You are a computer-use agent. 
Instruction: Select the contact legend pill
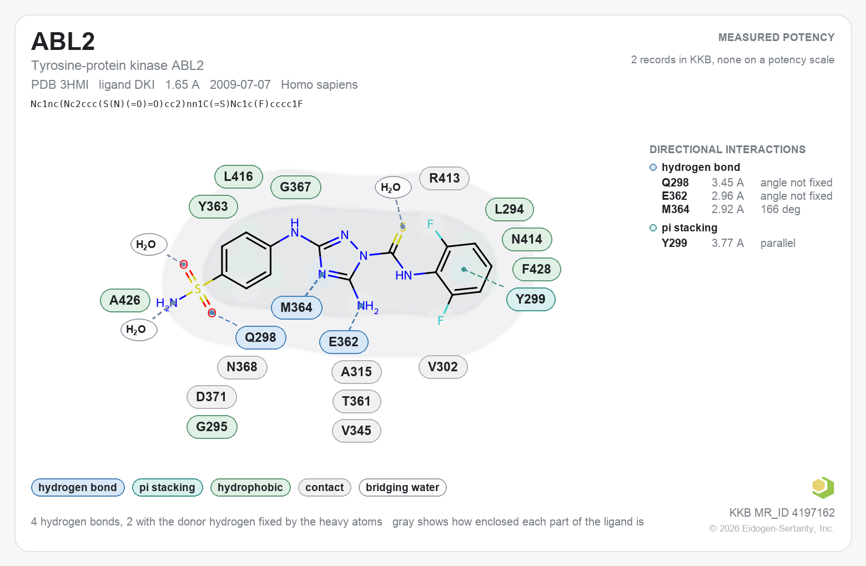click(325, 488)
